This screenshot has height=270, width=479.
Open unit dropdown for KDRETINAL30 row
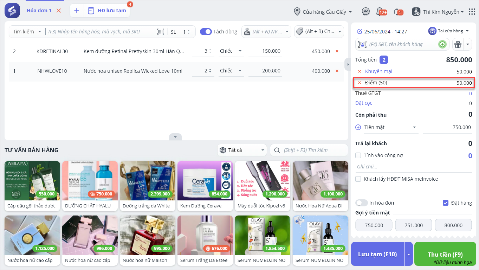pyautogui.click(x=231, y=51)
